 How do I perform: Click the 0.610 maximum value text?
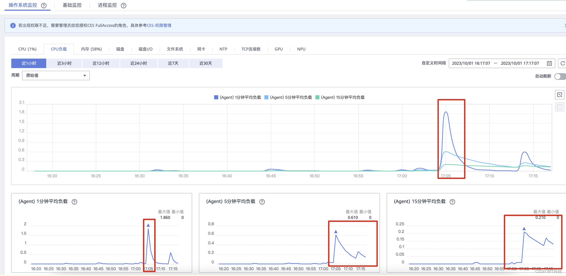353,218
